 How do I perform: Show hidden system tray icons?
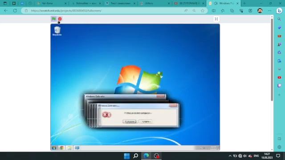[230, 156]
